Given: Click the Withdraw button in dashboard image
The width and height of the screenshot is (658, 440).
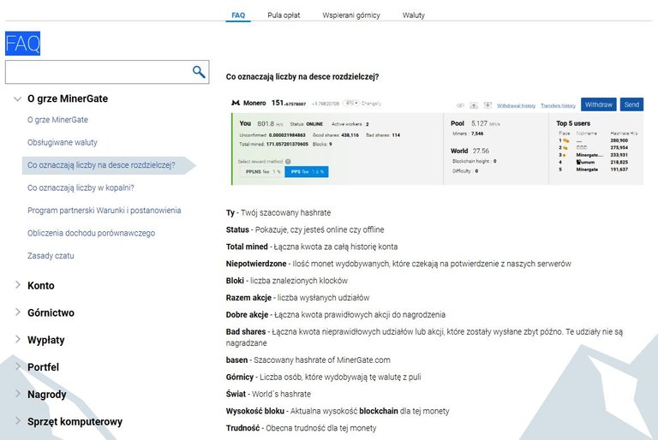Looking at the screenshot, I should (598, 104).
